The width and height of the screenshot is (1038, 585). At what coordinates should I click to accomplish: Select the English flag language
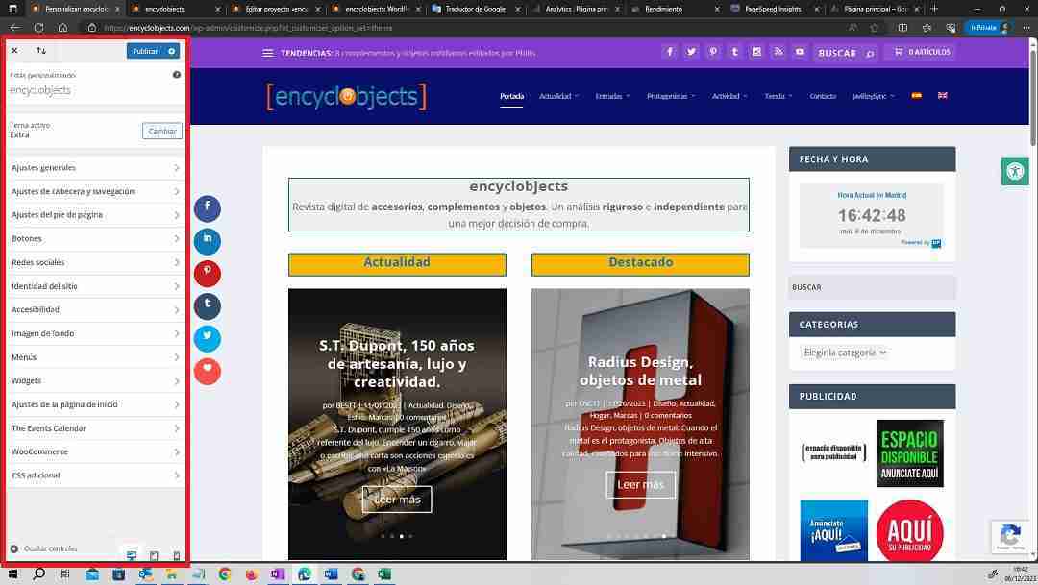tap(942, 96)
